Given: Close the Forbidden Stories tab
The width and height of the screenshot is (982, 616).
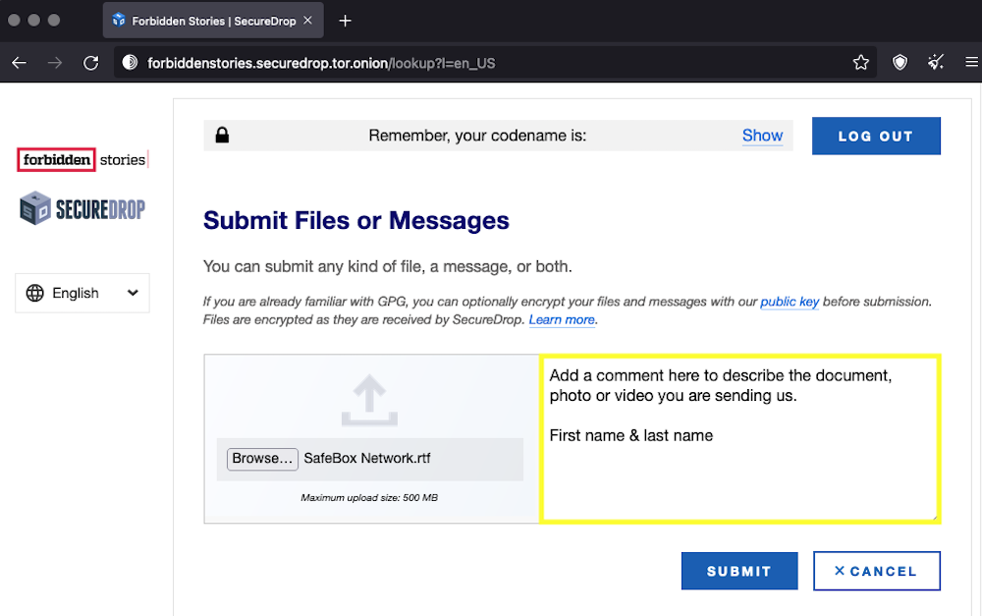Looking at the screenshot, I should [307, 21].
